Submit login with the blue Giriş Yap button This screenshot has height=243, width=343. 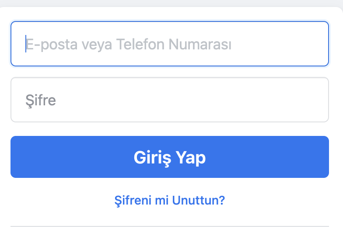pyautogui.click(x=169, y=157)
